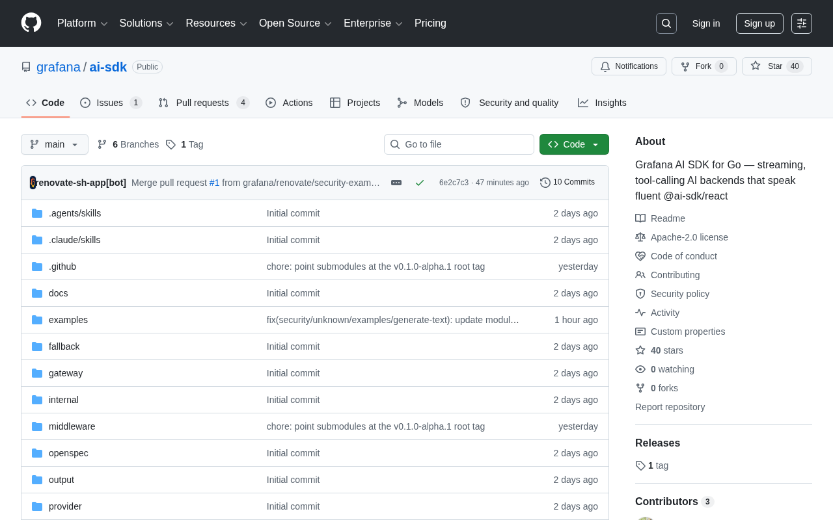Viewport: 833px width, 520px height.
Task: Switch to the Actions tab
Action: pyautogui.click(x=289, y=103)
